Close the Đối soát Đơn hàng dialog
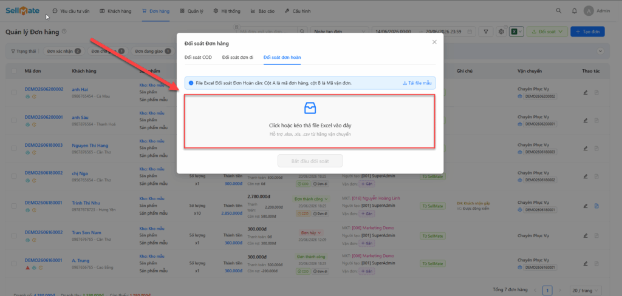 tap(434, 42)
